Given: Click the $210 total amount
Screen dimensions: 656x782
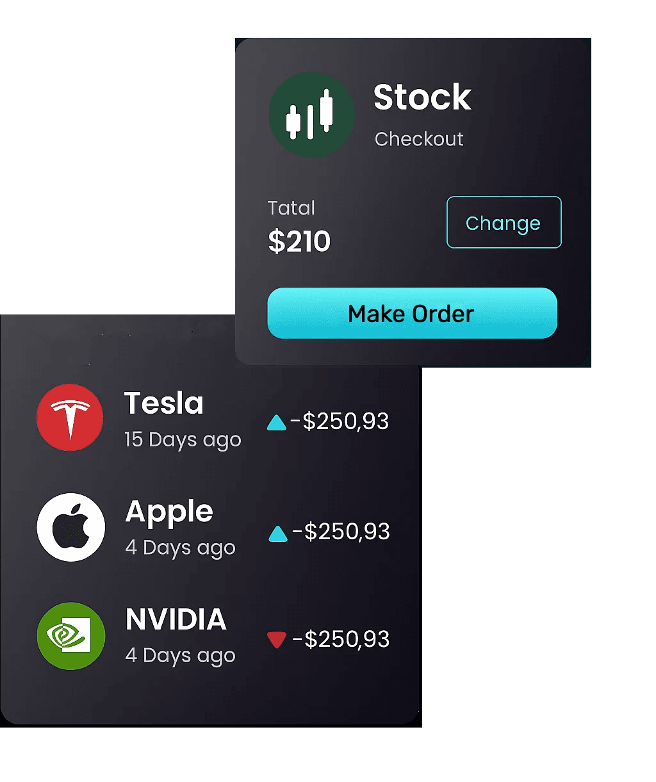Looking at the screenshot, I should coord(299,241).
